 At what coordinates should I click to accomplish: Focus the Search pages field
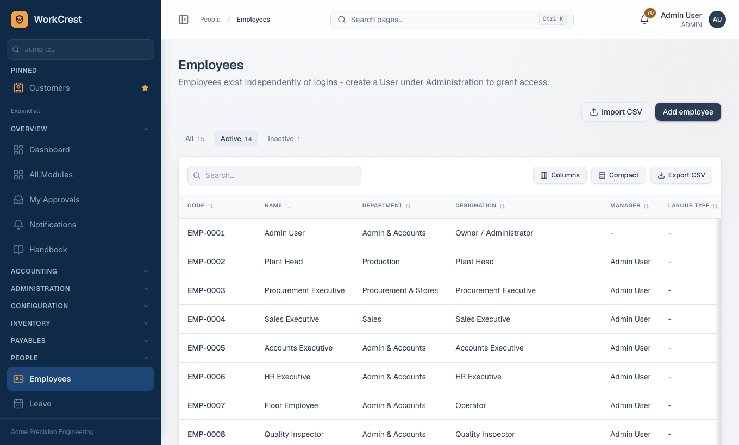(452, 20)
